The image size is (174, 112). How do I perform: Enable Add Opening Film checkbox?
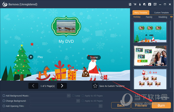4,106
